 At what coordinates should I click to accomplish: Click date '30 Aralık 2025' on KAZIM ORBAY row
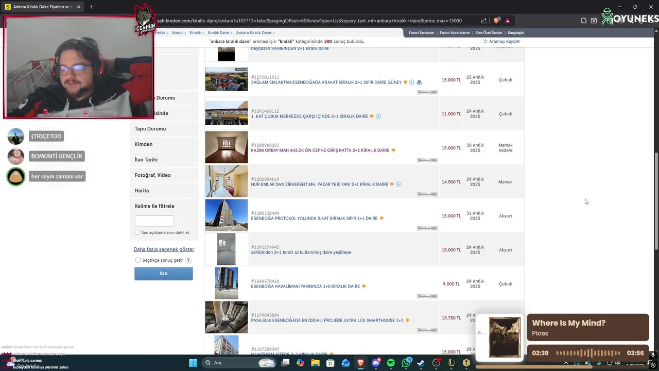click(475, 148)
